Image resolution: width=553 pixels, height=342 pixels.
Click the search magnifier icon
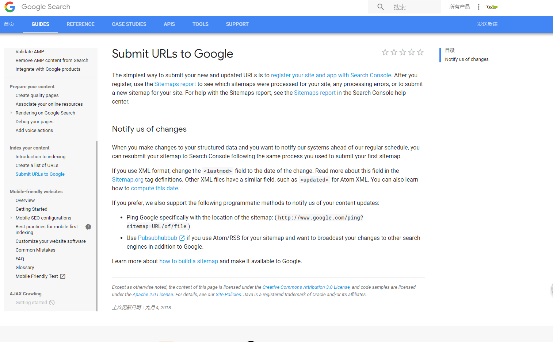381,7
